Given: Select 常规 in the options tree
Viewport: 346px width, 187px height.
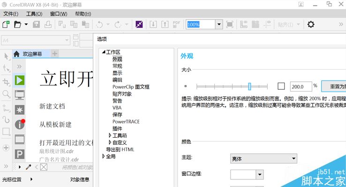Looking at the screenshot, I should [117, 66].
